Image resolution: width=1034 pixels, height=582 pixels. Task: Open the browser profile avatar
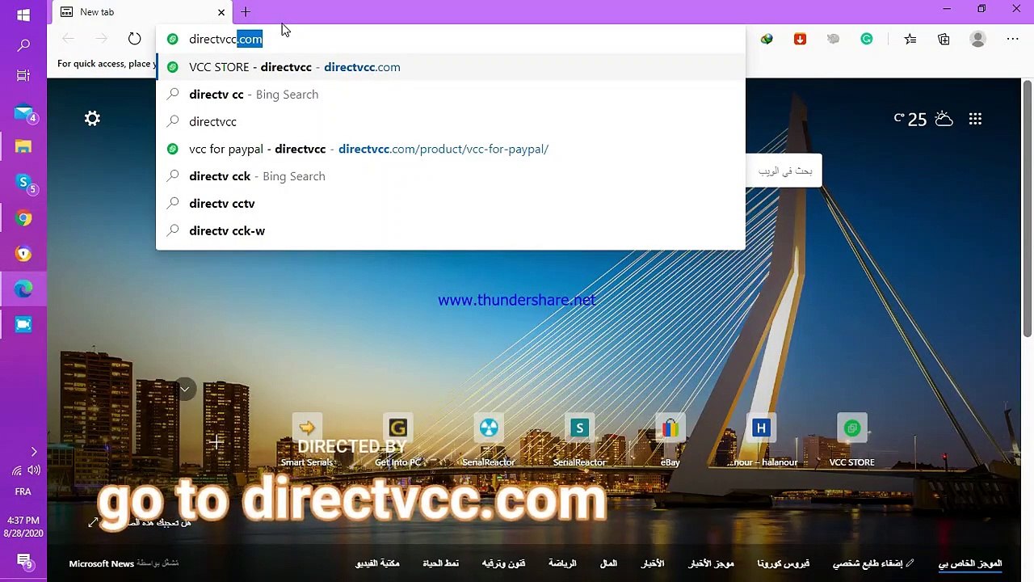click(x=977, y=39)
